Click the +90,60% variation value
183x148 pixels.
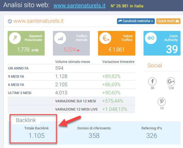111,93
